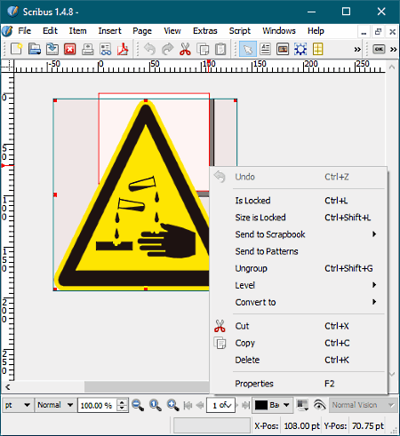Click the Save as PDF icon
The image size is (400, 436).
(x=123, y=49)
